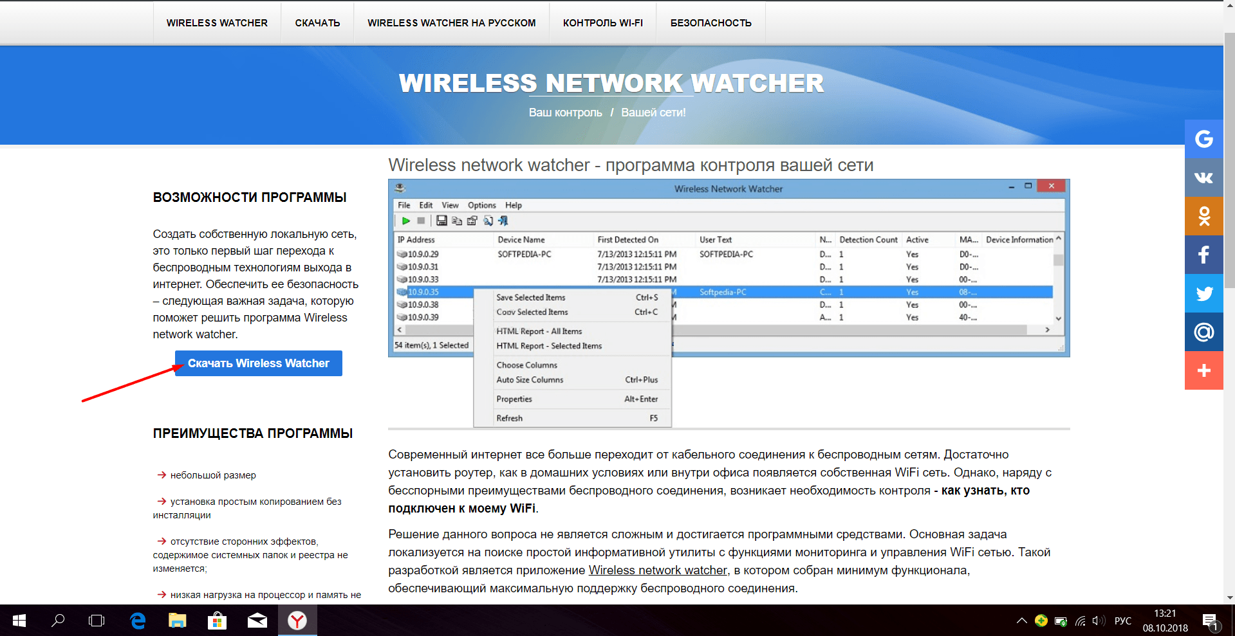
Task: Click the browser page scrollbar down arrow
Action: [x=1229, y=597]
